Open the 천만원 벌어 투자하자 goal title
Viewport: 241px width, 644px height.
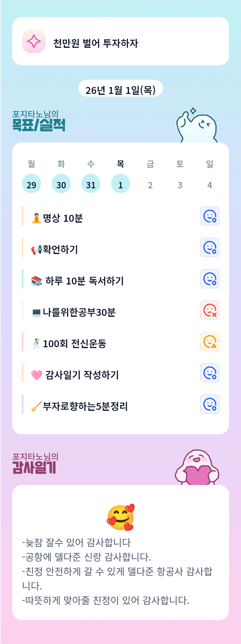coord(96,43)
